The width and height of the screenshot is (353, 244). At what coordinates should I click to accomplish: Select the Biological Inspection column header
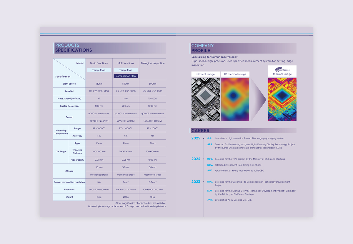point(153,63)
